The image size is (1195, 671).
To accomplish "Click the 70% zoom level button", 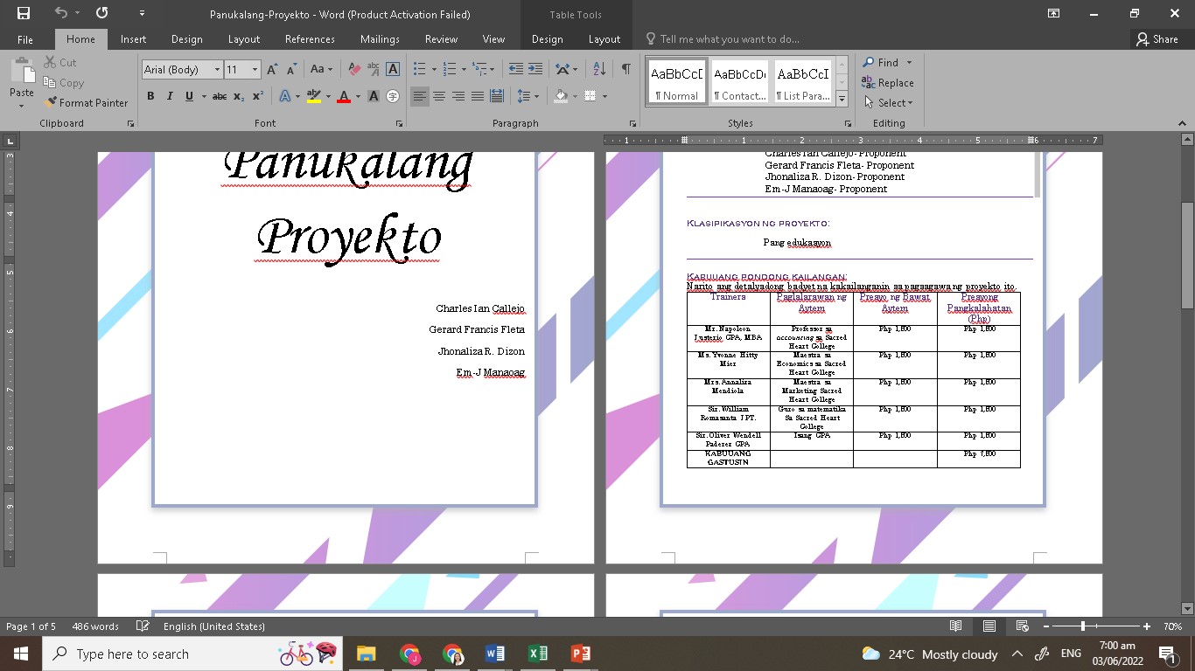I will tap(1173, 626).
